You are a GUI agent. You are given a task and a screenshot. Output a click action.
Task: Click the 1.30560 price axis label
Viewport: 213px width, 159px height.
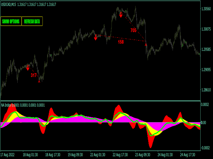(x=206, y=9)
